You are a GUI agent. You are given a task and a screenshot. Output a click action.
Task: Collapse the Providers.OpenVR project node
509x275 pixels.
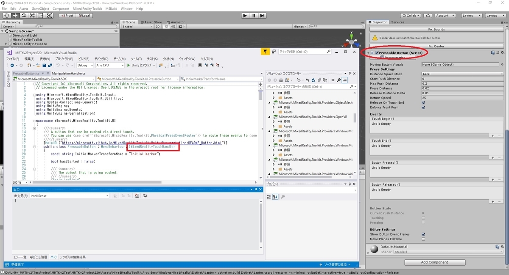pyautogui.click(x=269, y=117)
